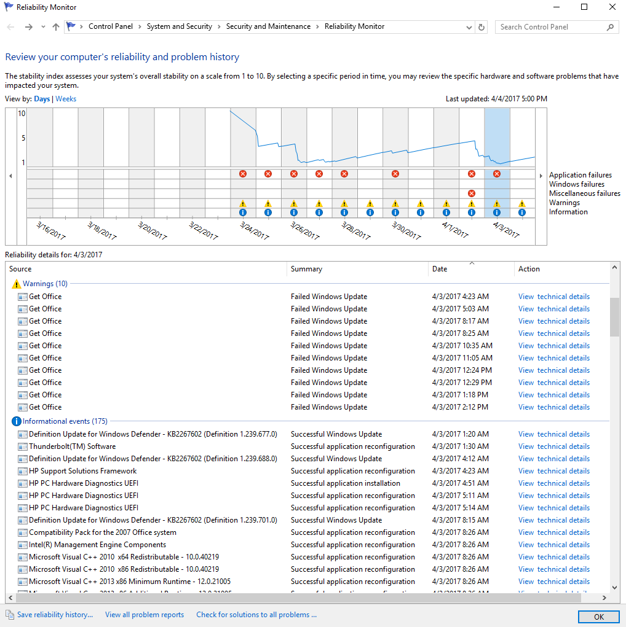626x627 pixels.
Task: Sort by the Source column header
Action: coord(146,269)
